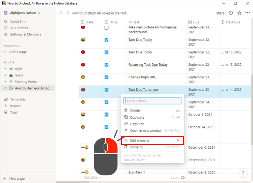Uncheck Done box for Recurring Task Due Today
The width and height of the screenshot is (253, 183).
point(107,65)
